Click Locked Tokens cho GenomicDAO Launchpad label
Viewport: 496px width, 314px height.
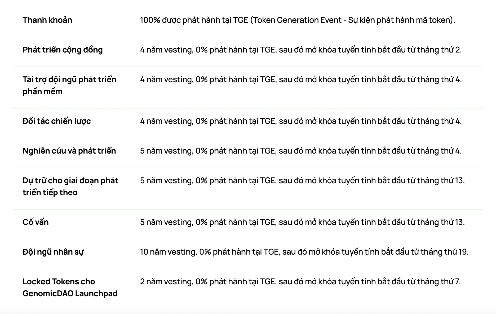70,287
